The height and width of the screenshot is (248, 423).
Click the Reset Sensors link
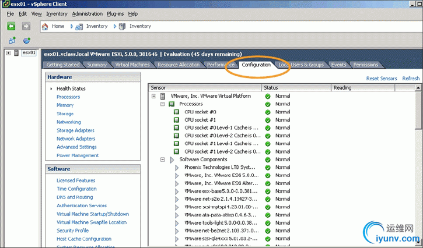pos(382,79)
